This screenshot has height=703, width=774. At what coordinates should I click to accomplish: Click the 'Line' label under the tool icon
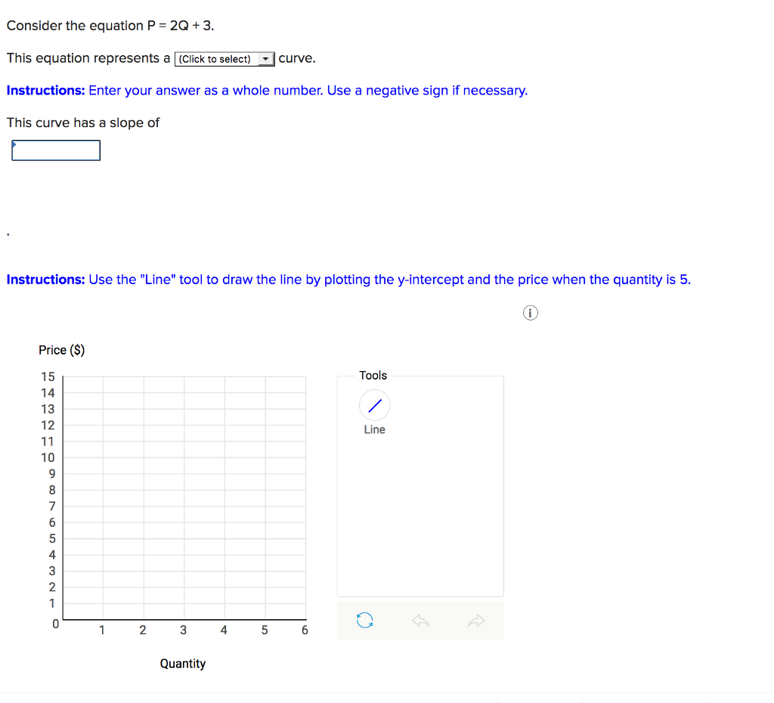pyautogui.click(x=374, y=429)
